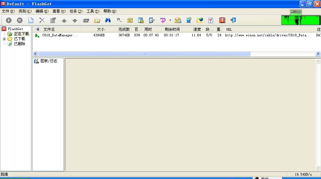Open job properties icon in toolbar
Image resolution: width=321 pixels, height=179 pixels.
point(53,20)
